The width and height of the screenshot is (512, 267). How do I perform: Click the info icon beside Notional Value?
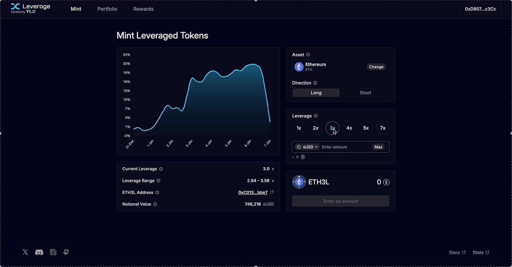155,204
